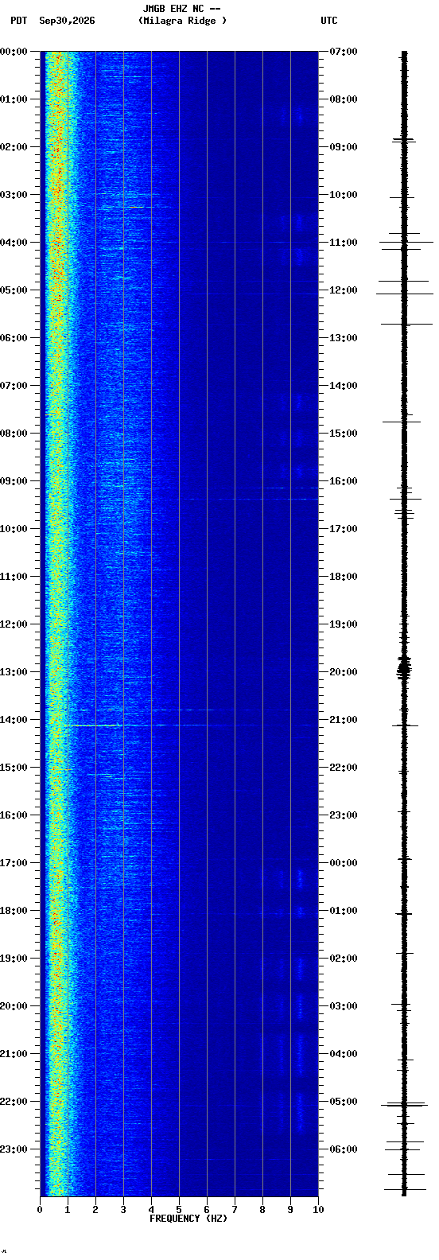
Task: Click the PDT '18:00' time label
Action: coord(14,911)
